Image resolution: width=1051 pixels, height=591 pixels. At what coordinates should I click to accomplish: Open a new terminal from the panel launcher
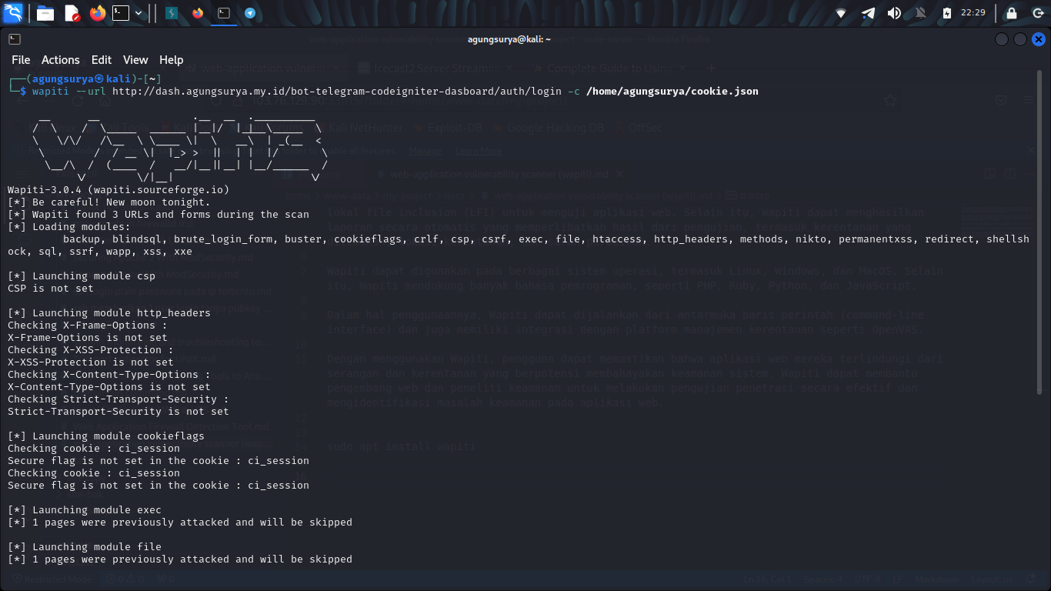tap(121, 13)
